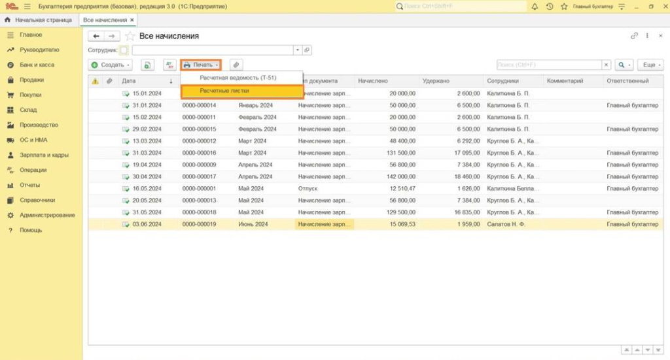Image resolution: width=670 pixels, height=360 pixels.
Task: Add the page to favorites with the star
Action: coord(130,36)
